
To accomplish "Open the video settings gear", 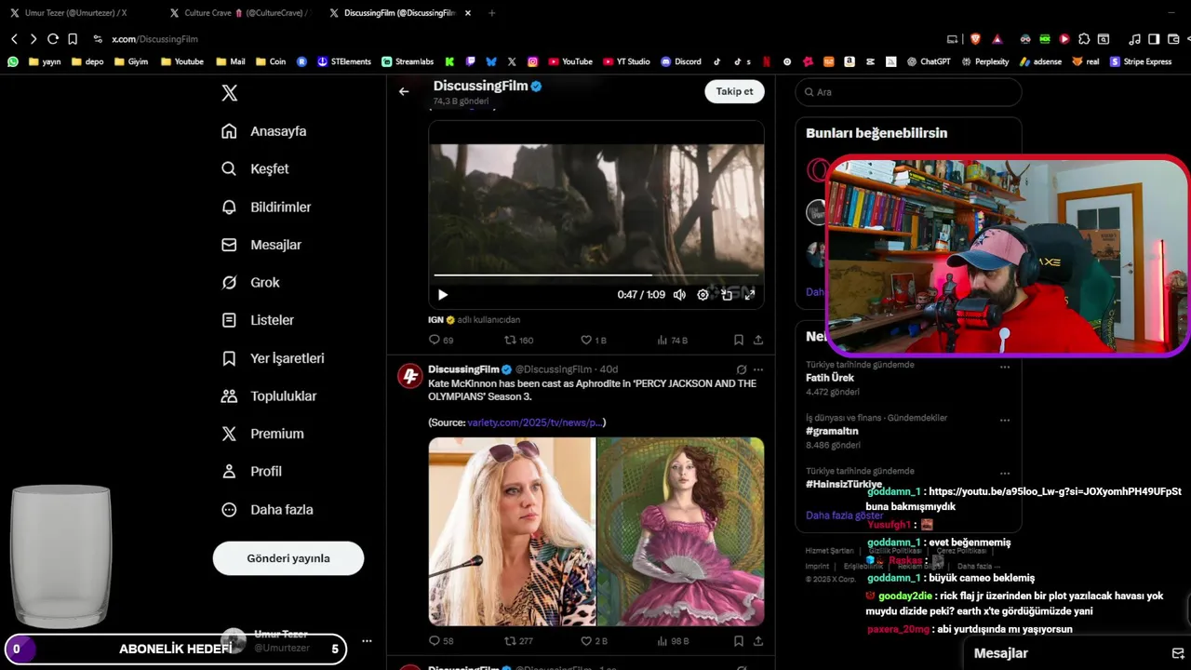I will [x=703, y=295].
